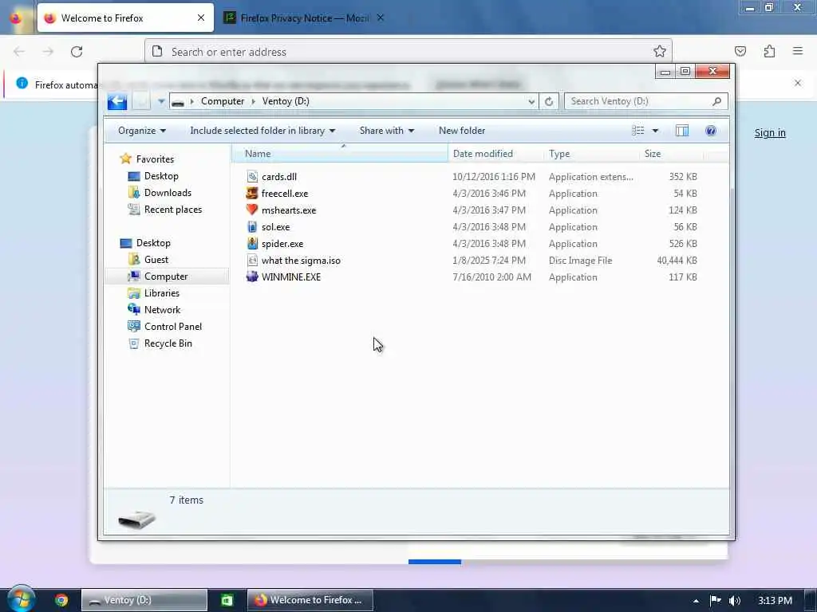
Task: Click the New folder button
Action: coord(462,131)
